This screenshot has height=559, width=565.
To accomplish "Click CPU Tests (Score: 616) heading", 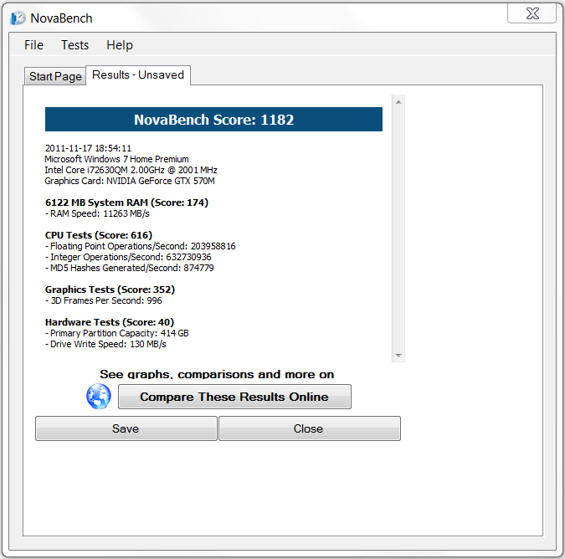I will [99, 235].
